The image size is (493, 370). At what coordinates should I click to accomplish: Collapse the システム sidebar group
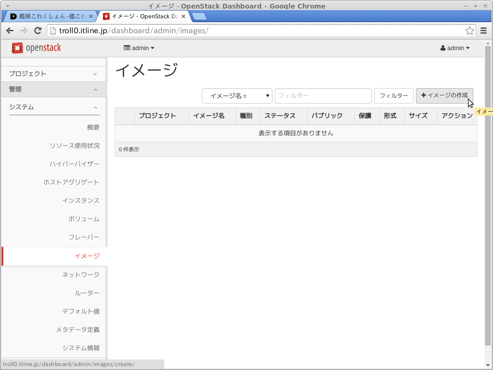pyautogui.click(x=53, y=107)
